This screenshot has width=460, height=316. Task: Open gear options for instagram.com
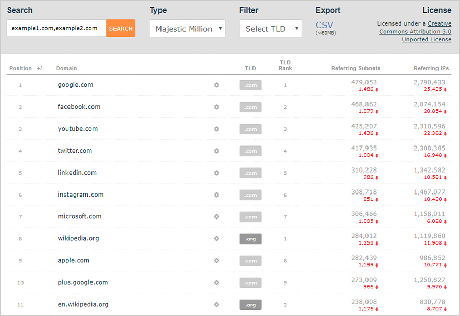click(217, 195)
